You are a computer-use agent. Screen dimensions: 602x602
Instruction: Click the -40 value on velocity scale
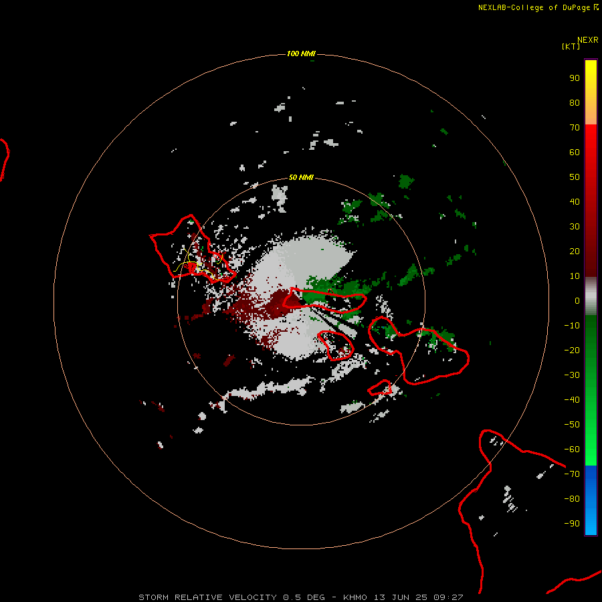pos(572,400)
